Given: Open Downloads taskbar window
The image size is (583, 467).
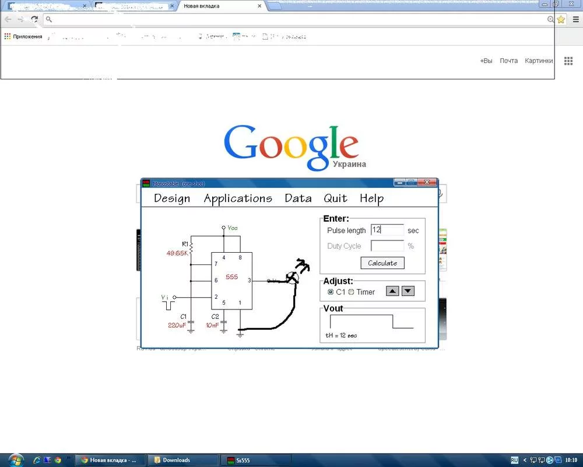Looking at the screenshot, I should (x=182, y=460).
